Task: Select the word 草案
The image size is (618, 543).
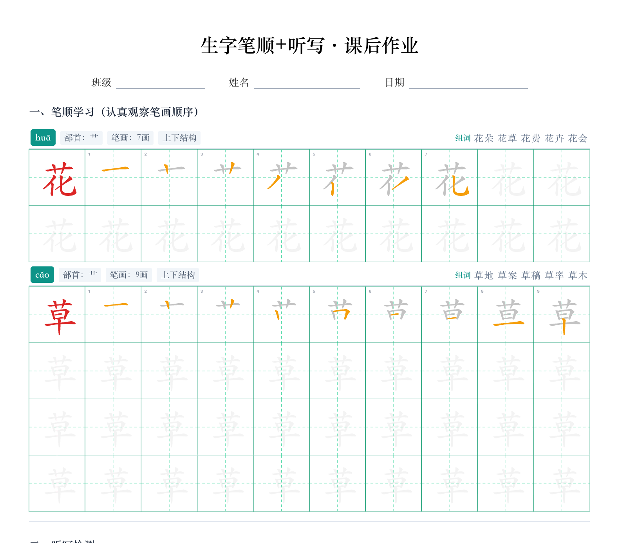Action: pyautogui.click(x=508, y=275)
